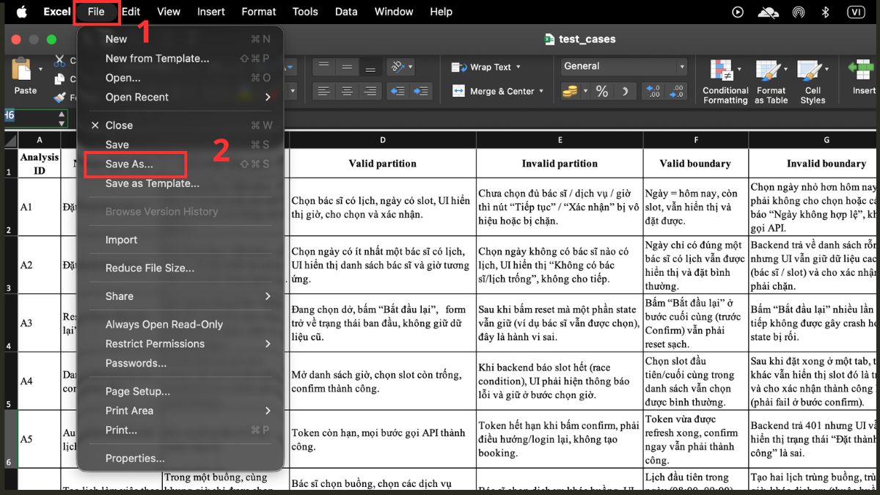Click the Excel file icon beside test_cases
Screen dimensions: 880x495
(549, 40)
